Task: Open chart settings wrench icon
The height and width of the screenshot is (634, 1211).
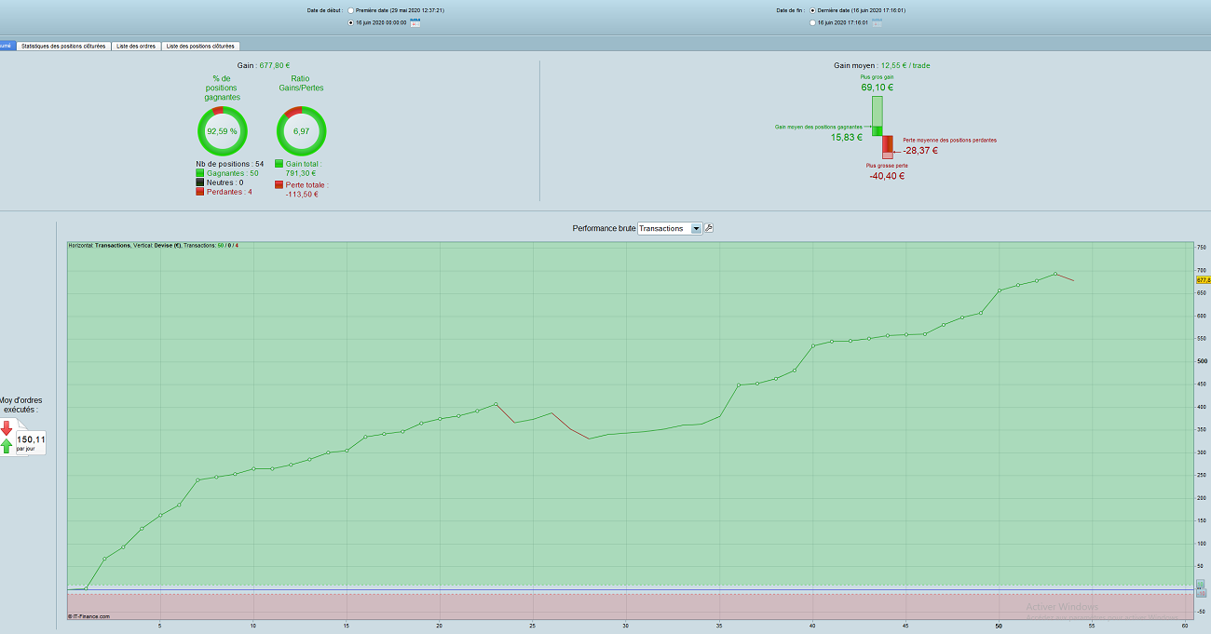Action: point(708,228)
